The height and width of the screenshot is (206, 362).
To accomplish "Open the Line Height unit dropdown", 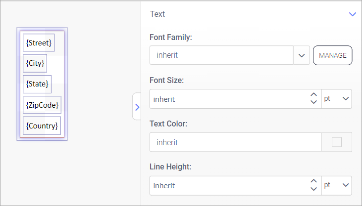I will (337, 186).
